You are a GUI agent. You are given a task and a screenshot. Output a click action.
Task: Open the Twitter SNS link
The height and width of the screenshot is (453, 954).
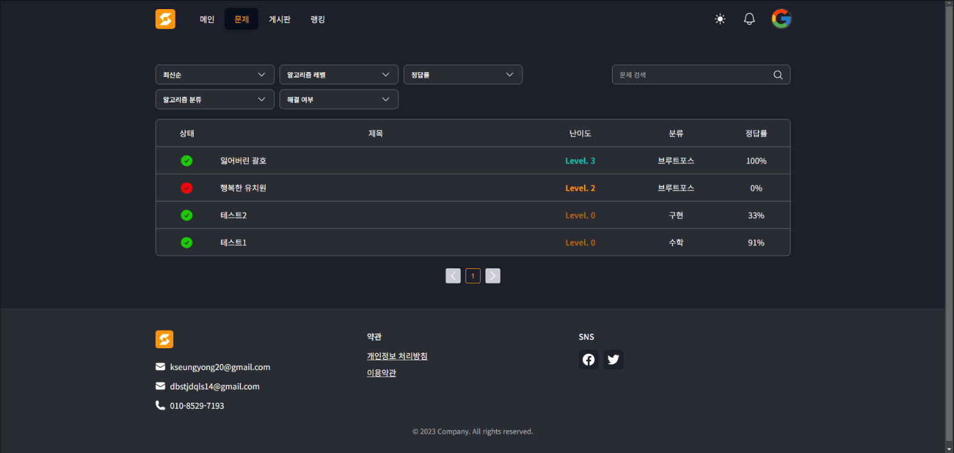coord(613,360)
